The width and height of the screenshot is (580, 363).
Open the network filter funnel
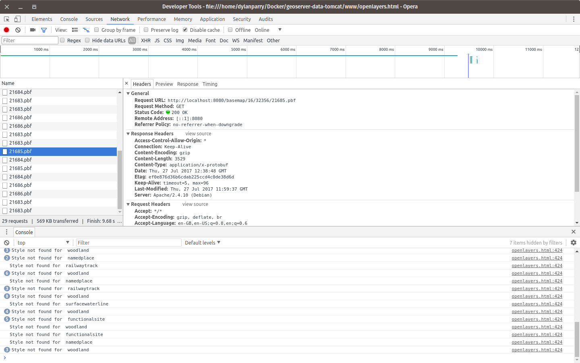point(44,30)
